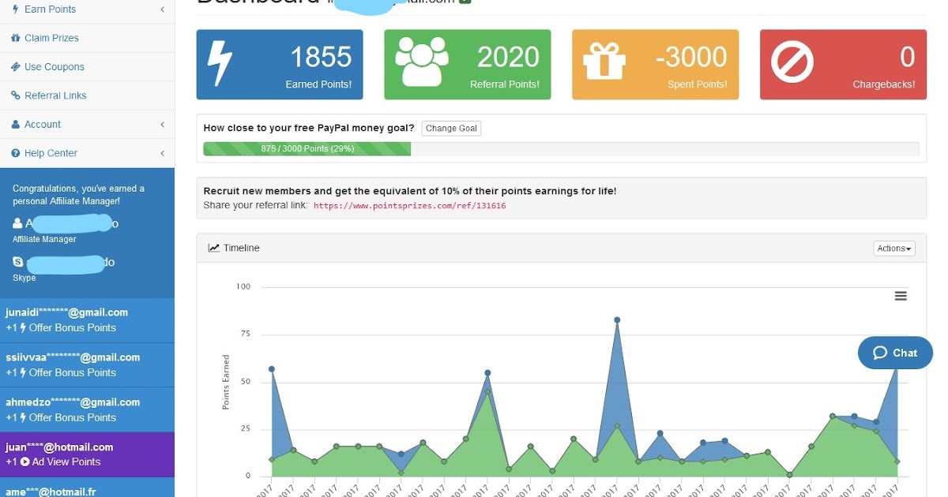Click 'How close to your free PayPal money goal?'
Viewport: 948px width, 497px height.
pos(309,128)
